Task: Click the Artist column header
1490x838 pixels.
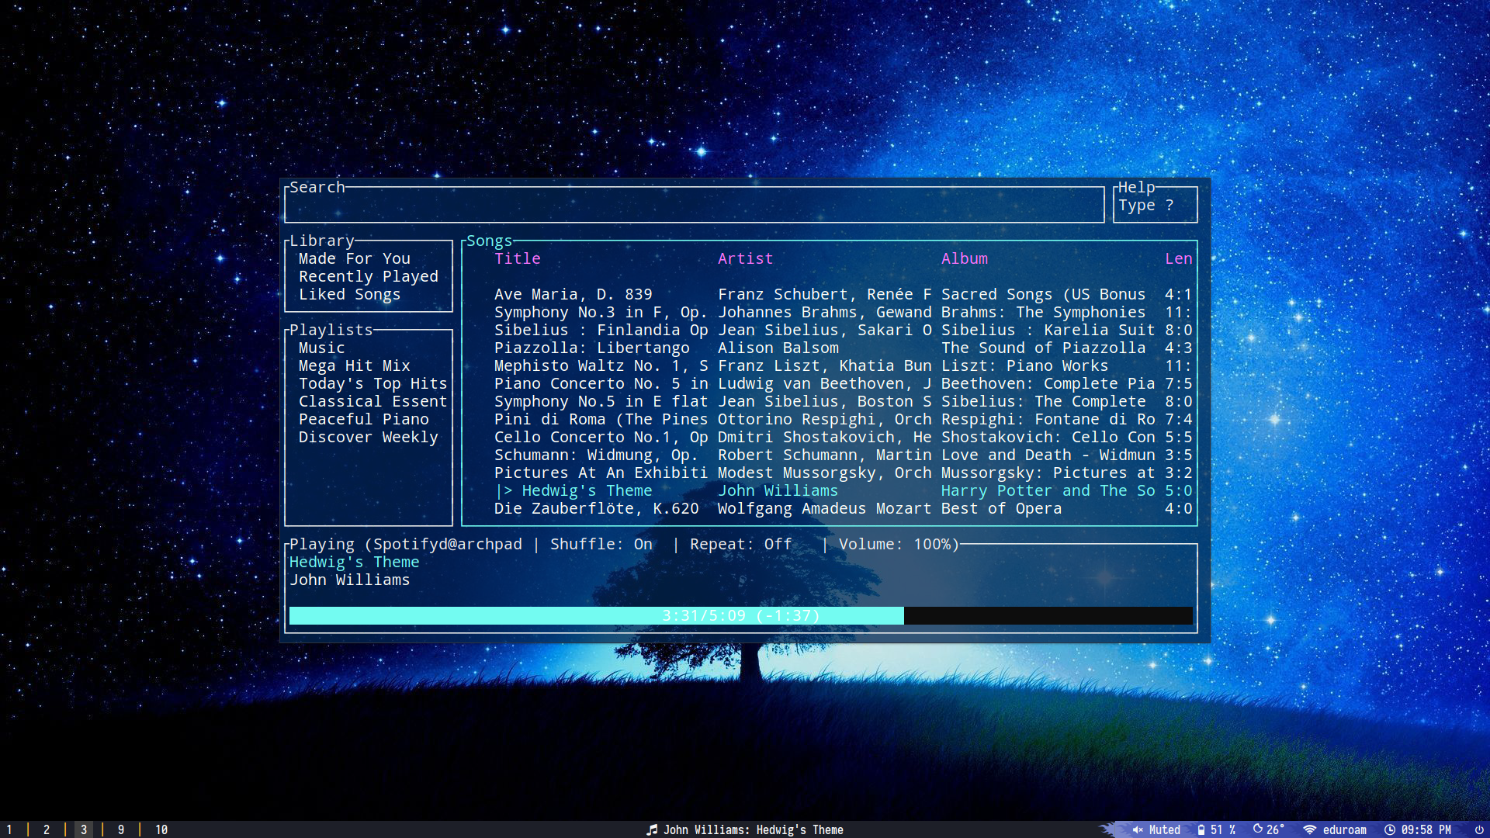Action: click(746, 258)
